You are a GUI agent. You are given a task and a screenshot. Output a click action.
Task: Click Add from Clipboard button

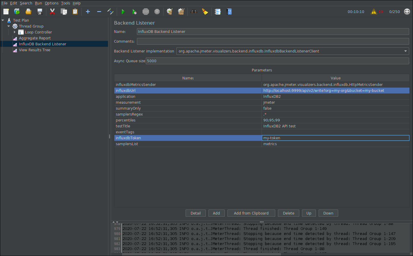[x=251, y=213]
